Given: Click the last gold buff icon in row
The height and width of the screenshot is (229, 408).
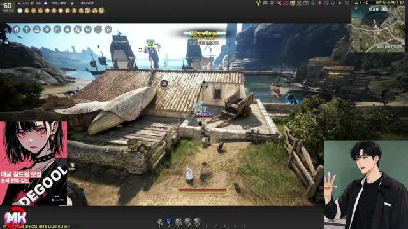Looking at the screenshot, I should pyautogui.click(x=101, y=10).
